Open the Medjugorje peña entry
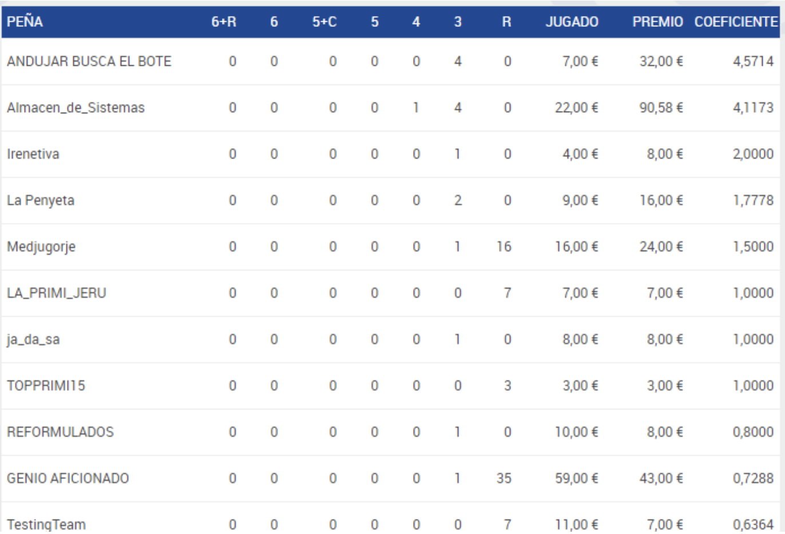Screen dimensions: 785x534 click(41, 246)
